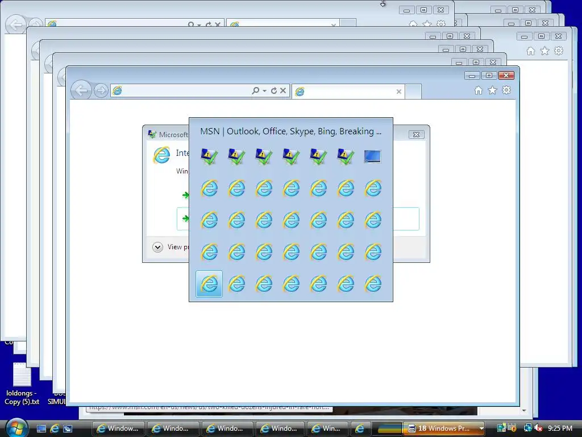Activate the taskbar button labeled Win...
The image size is (582, 437).
(x=327, y=428)
